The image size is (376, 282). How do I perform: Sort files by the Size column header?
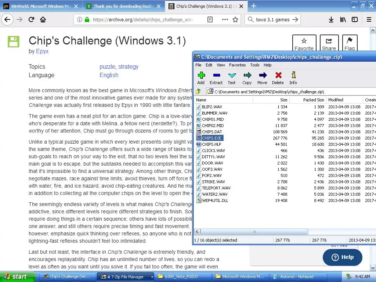271,100
